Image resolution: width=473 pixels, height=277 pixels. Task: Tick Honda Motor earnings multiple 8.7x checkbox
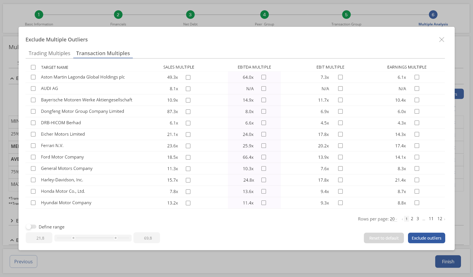click(x=417, y=191)
